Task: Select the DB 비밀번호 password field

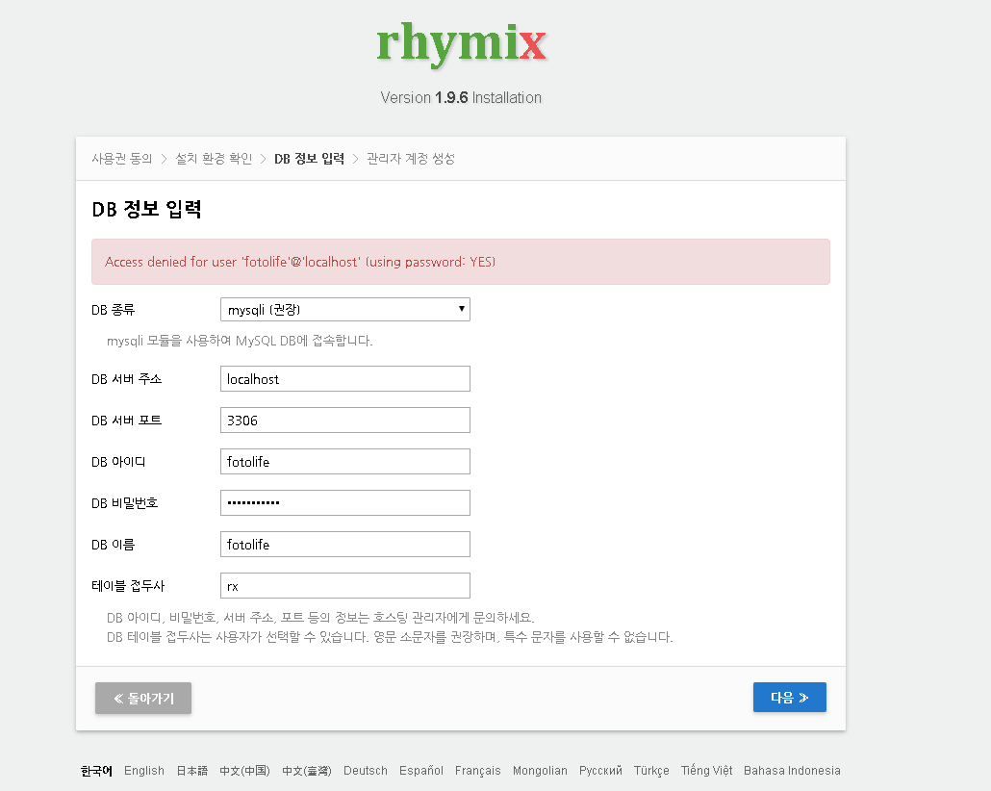Action: point(345,502)
